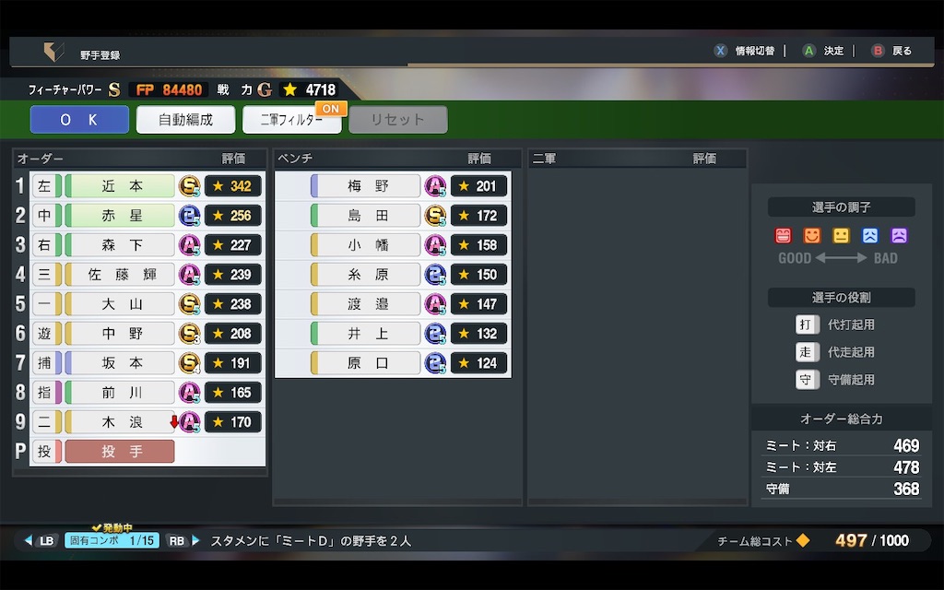Select batter 赤星 in the order
The image size is (944, 590).
120,216
